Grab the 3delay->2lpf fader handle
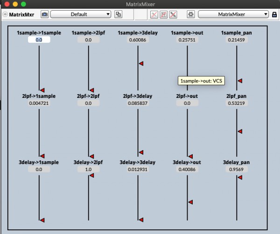The height and width of the screenshot is (234, 280). click(91, 175)
